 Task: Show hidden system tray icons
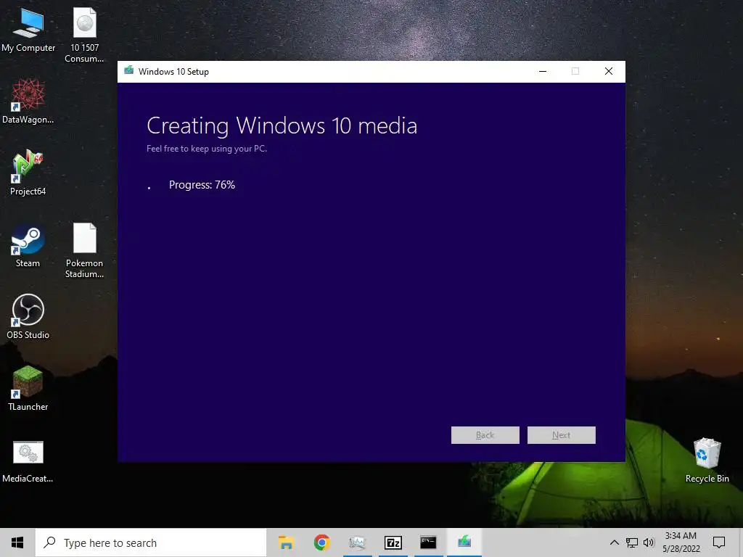(614, 542)
